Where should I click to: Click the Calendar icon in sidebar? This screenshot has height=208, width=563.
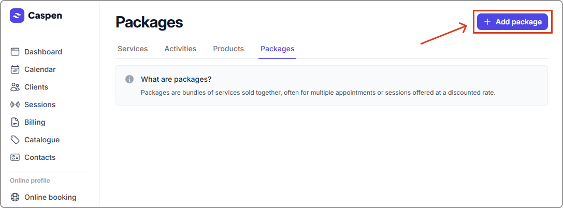15,69
